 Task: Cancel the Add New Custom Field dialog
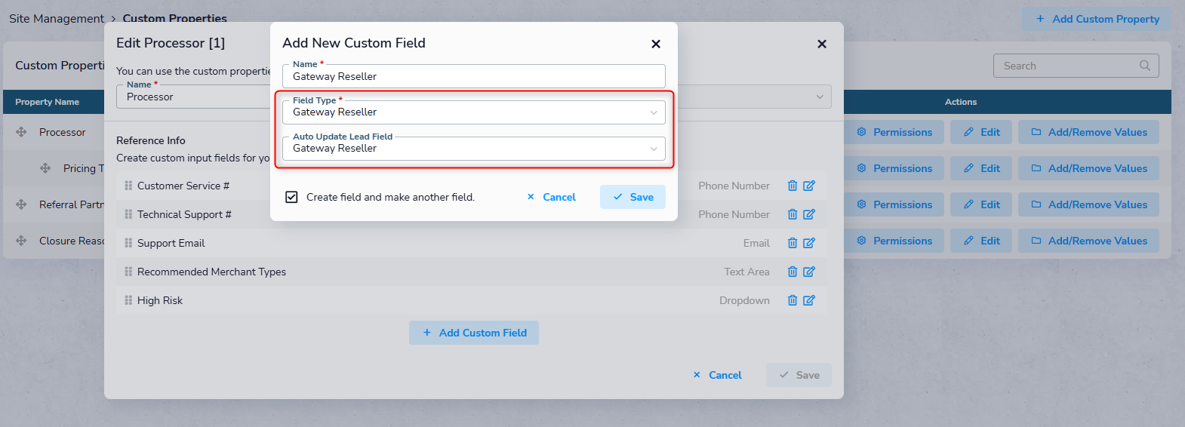(x=551, y=197)
